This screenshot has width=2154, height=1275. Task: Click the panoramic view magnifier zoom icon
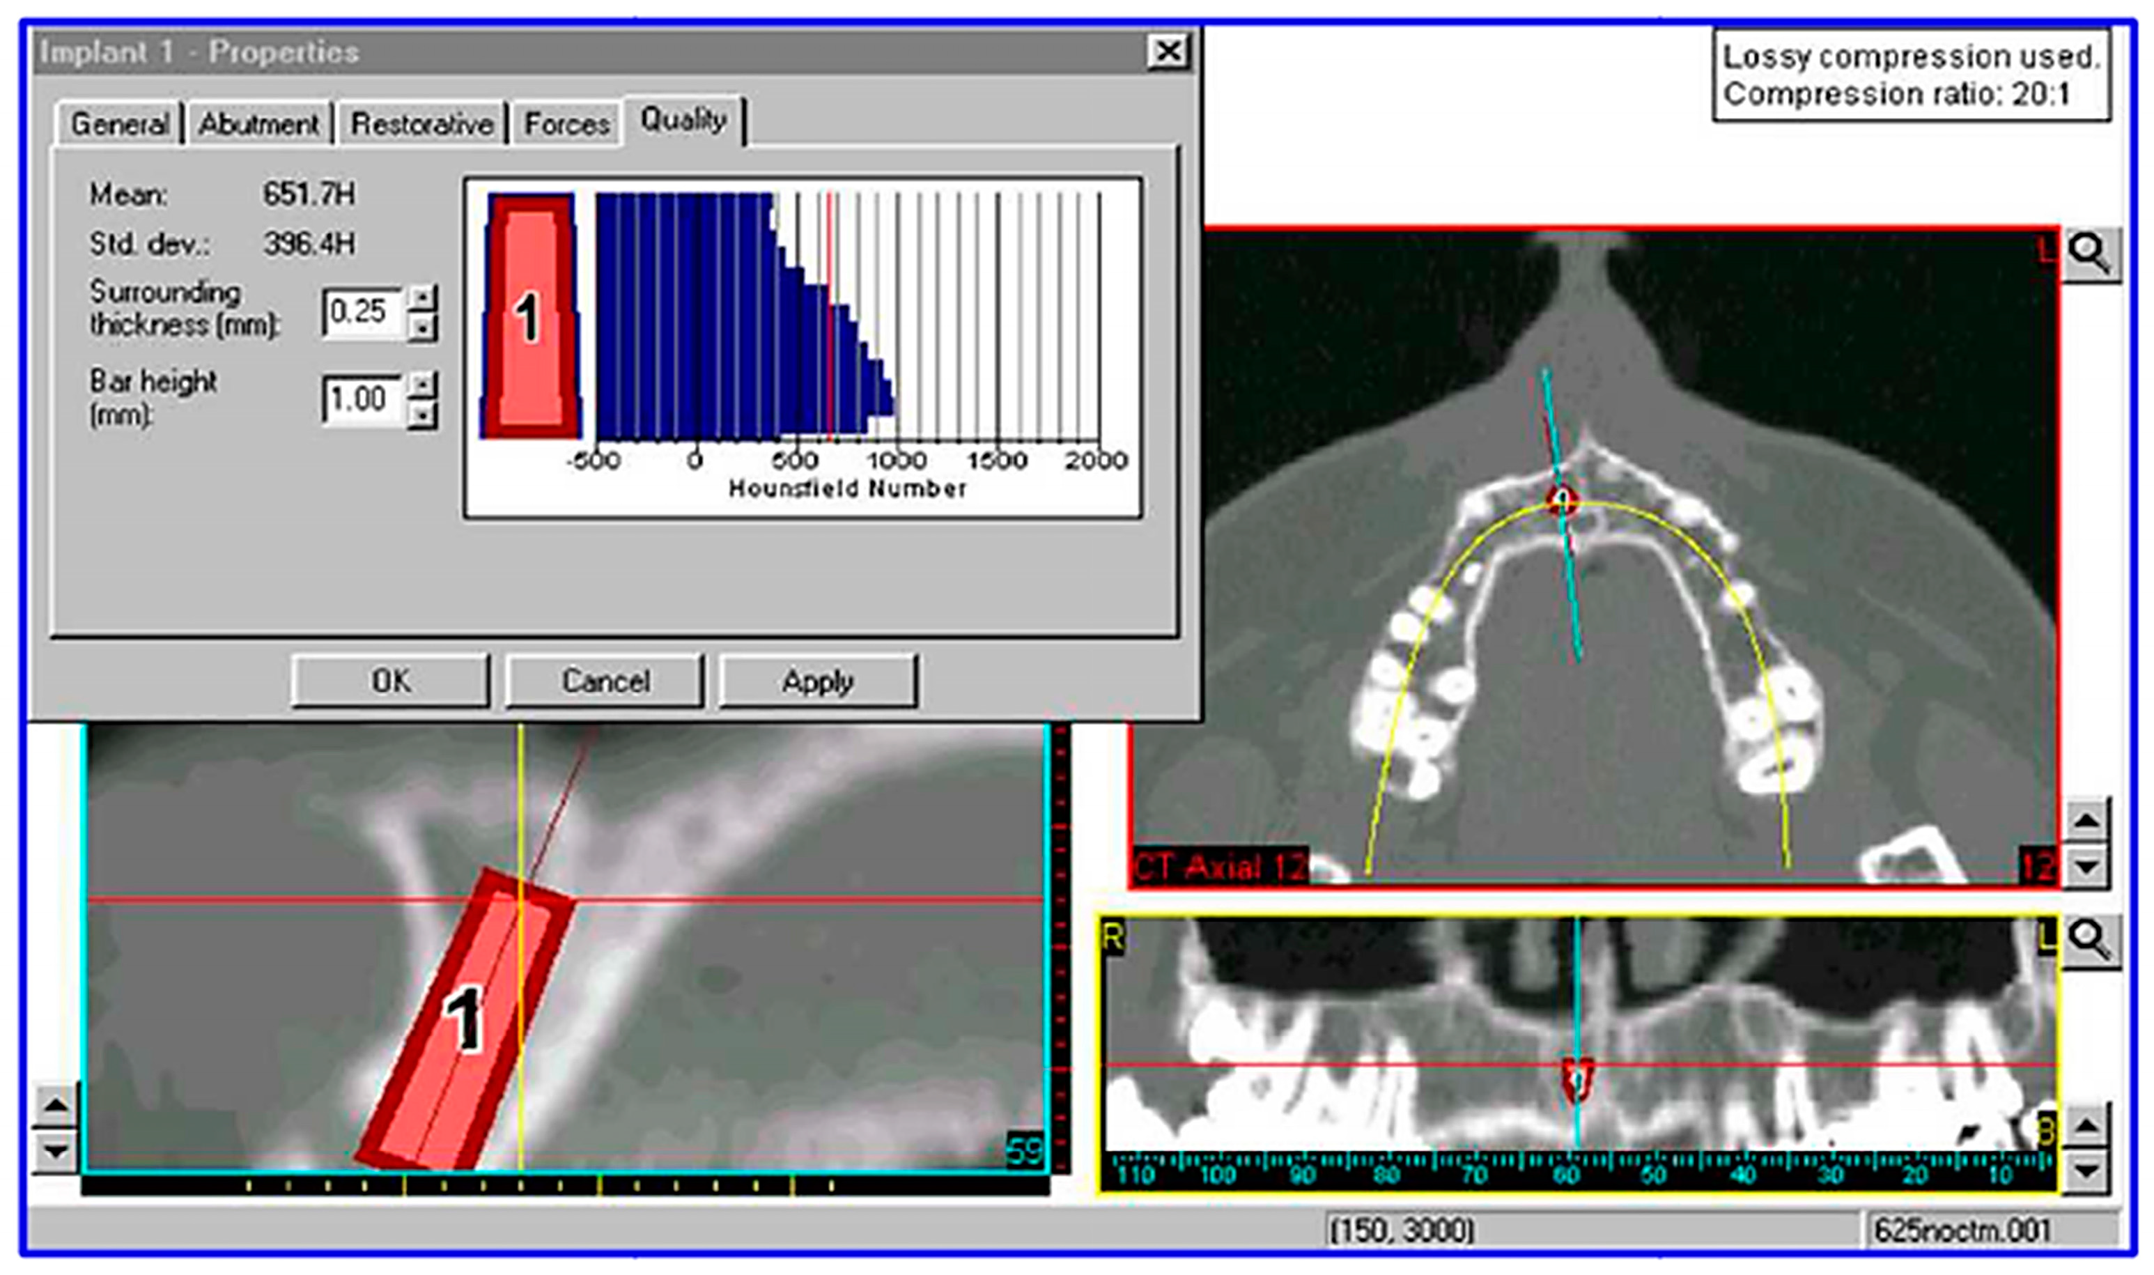pyautogui.click(x=2091, y=942)
